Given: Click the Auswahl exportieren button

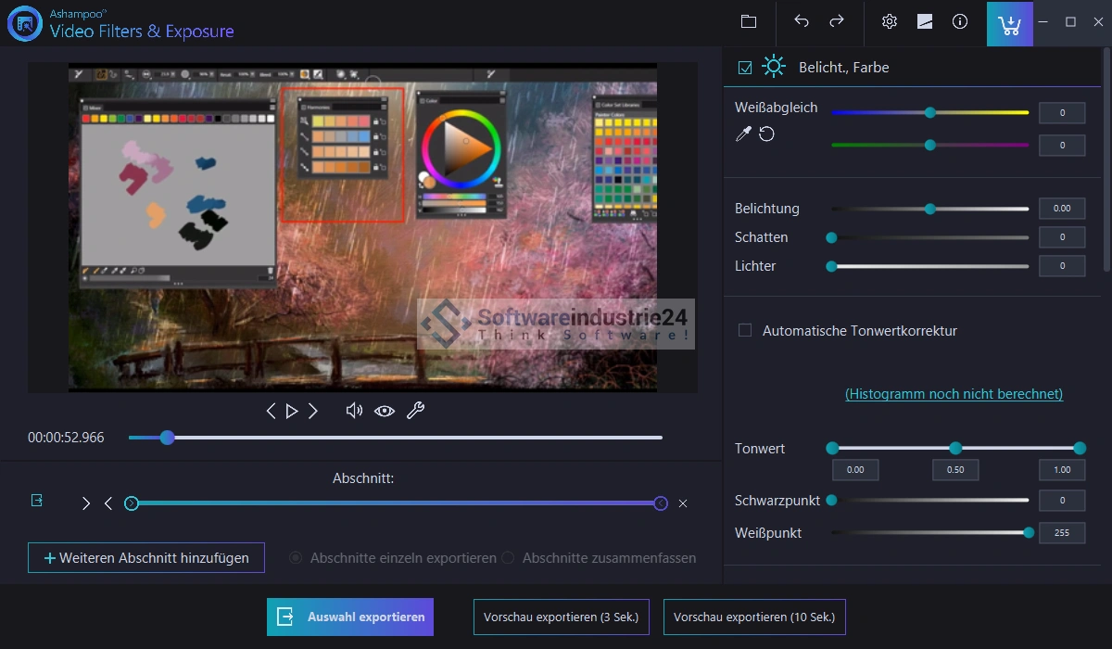Looking at the screenshot, I should [x=350, y=617].
